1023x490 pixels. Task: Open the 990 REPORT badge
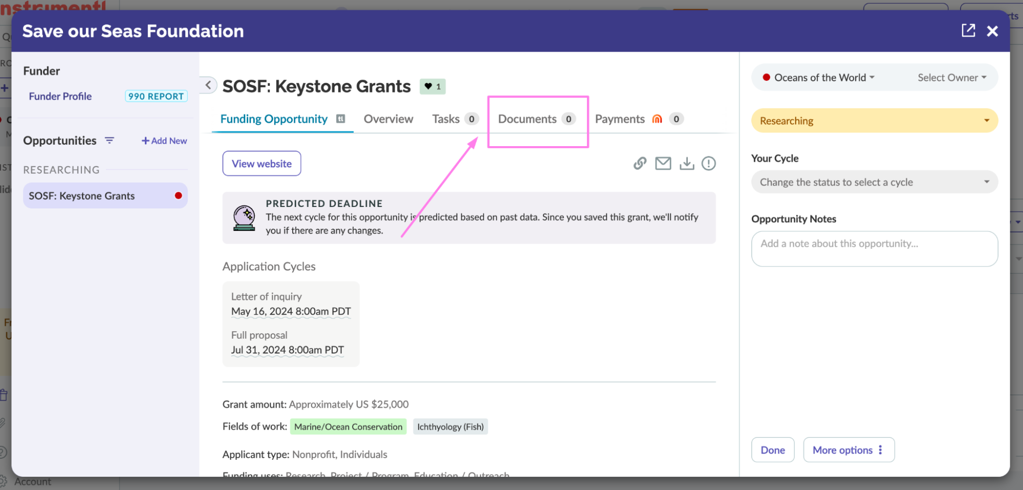pos(156,96)
